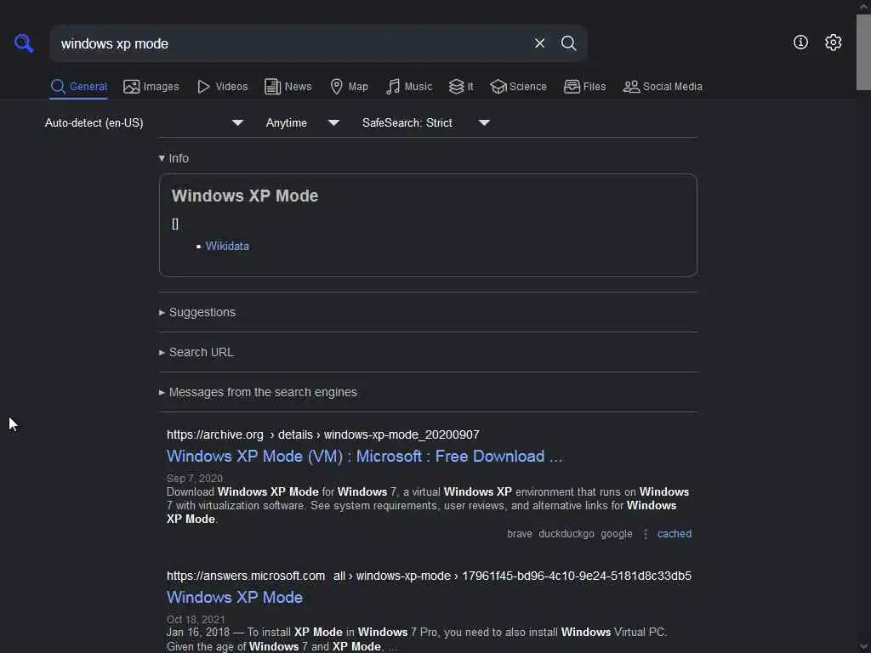Change the SafeSearch Strict dropdown
The width and height of the screenshot is (871, 653).
tap(426, 122)
